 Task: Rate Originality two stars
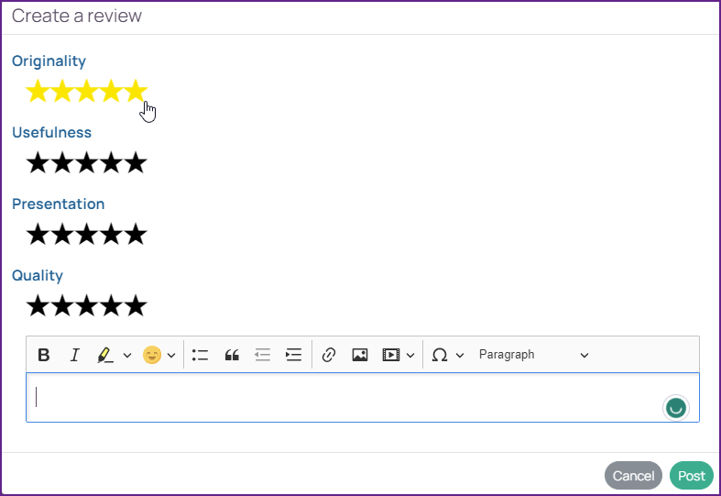pos(62,91)
